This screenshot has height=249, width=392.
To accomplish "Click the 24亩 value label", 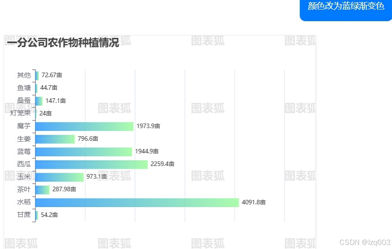I will (46, 113).
